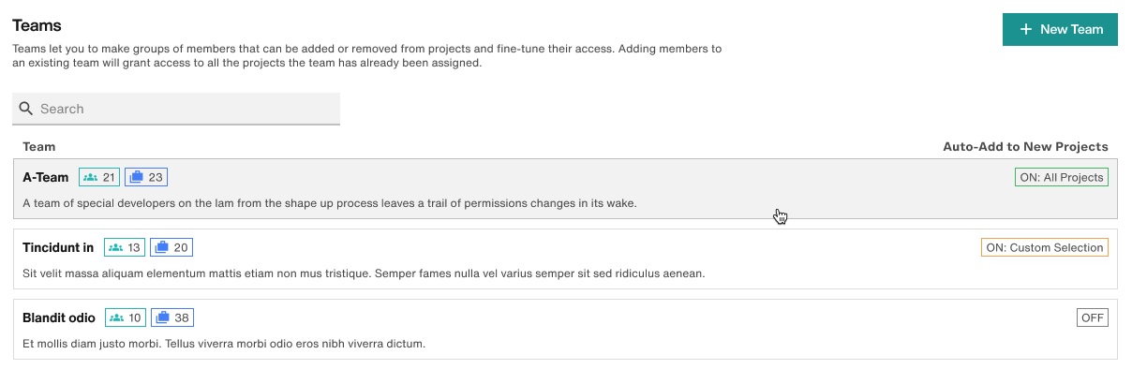Open the A-Team team name

(46, 177)
